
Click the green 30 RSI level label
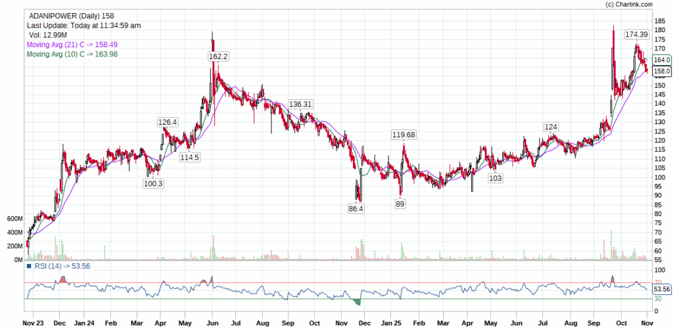(657, 299)
